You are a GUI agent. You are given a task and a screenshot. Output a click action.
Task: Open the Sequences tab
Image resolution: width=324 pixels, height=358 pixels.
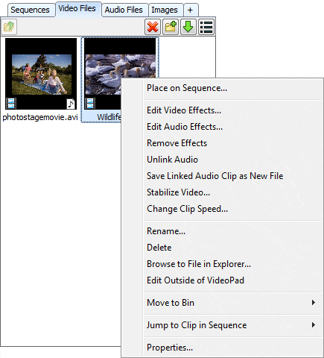[x=30, y=10]
